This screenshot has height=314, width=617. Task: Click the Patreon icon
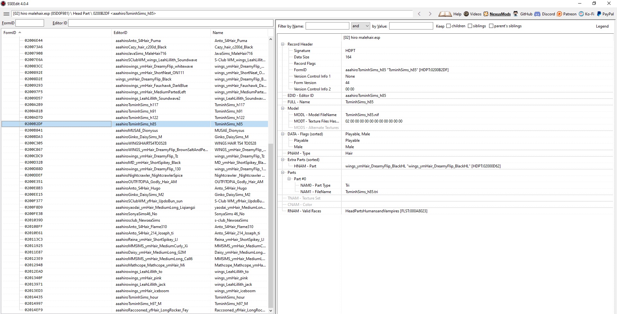coord(559,14)
